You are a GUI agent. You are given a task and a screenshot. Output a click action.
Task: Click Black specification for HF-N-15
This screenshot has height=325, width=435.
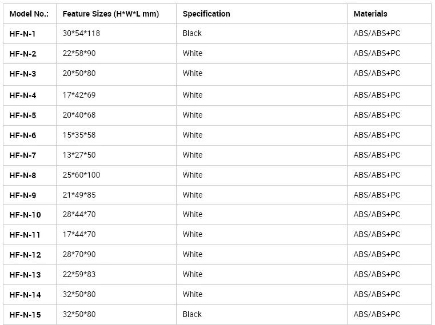(192, 314)
